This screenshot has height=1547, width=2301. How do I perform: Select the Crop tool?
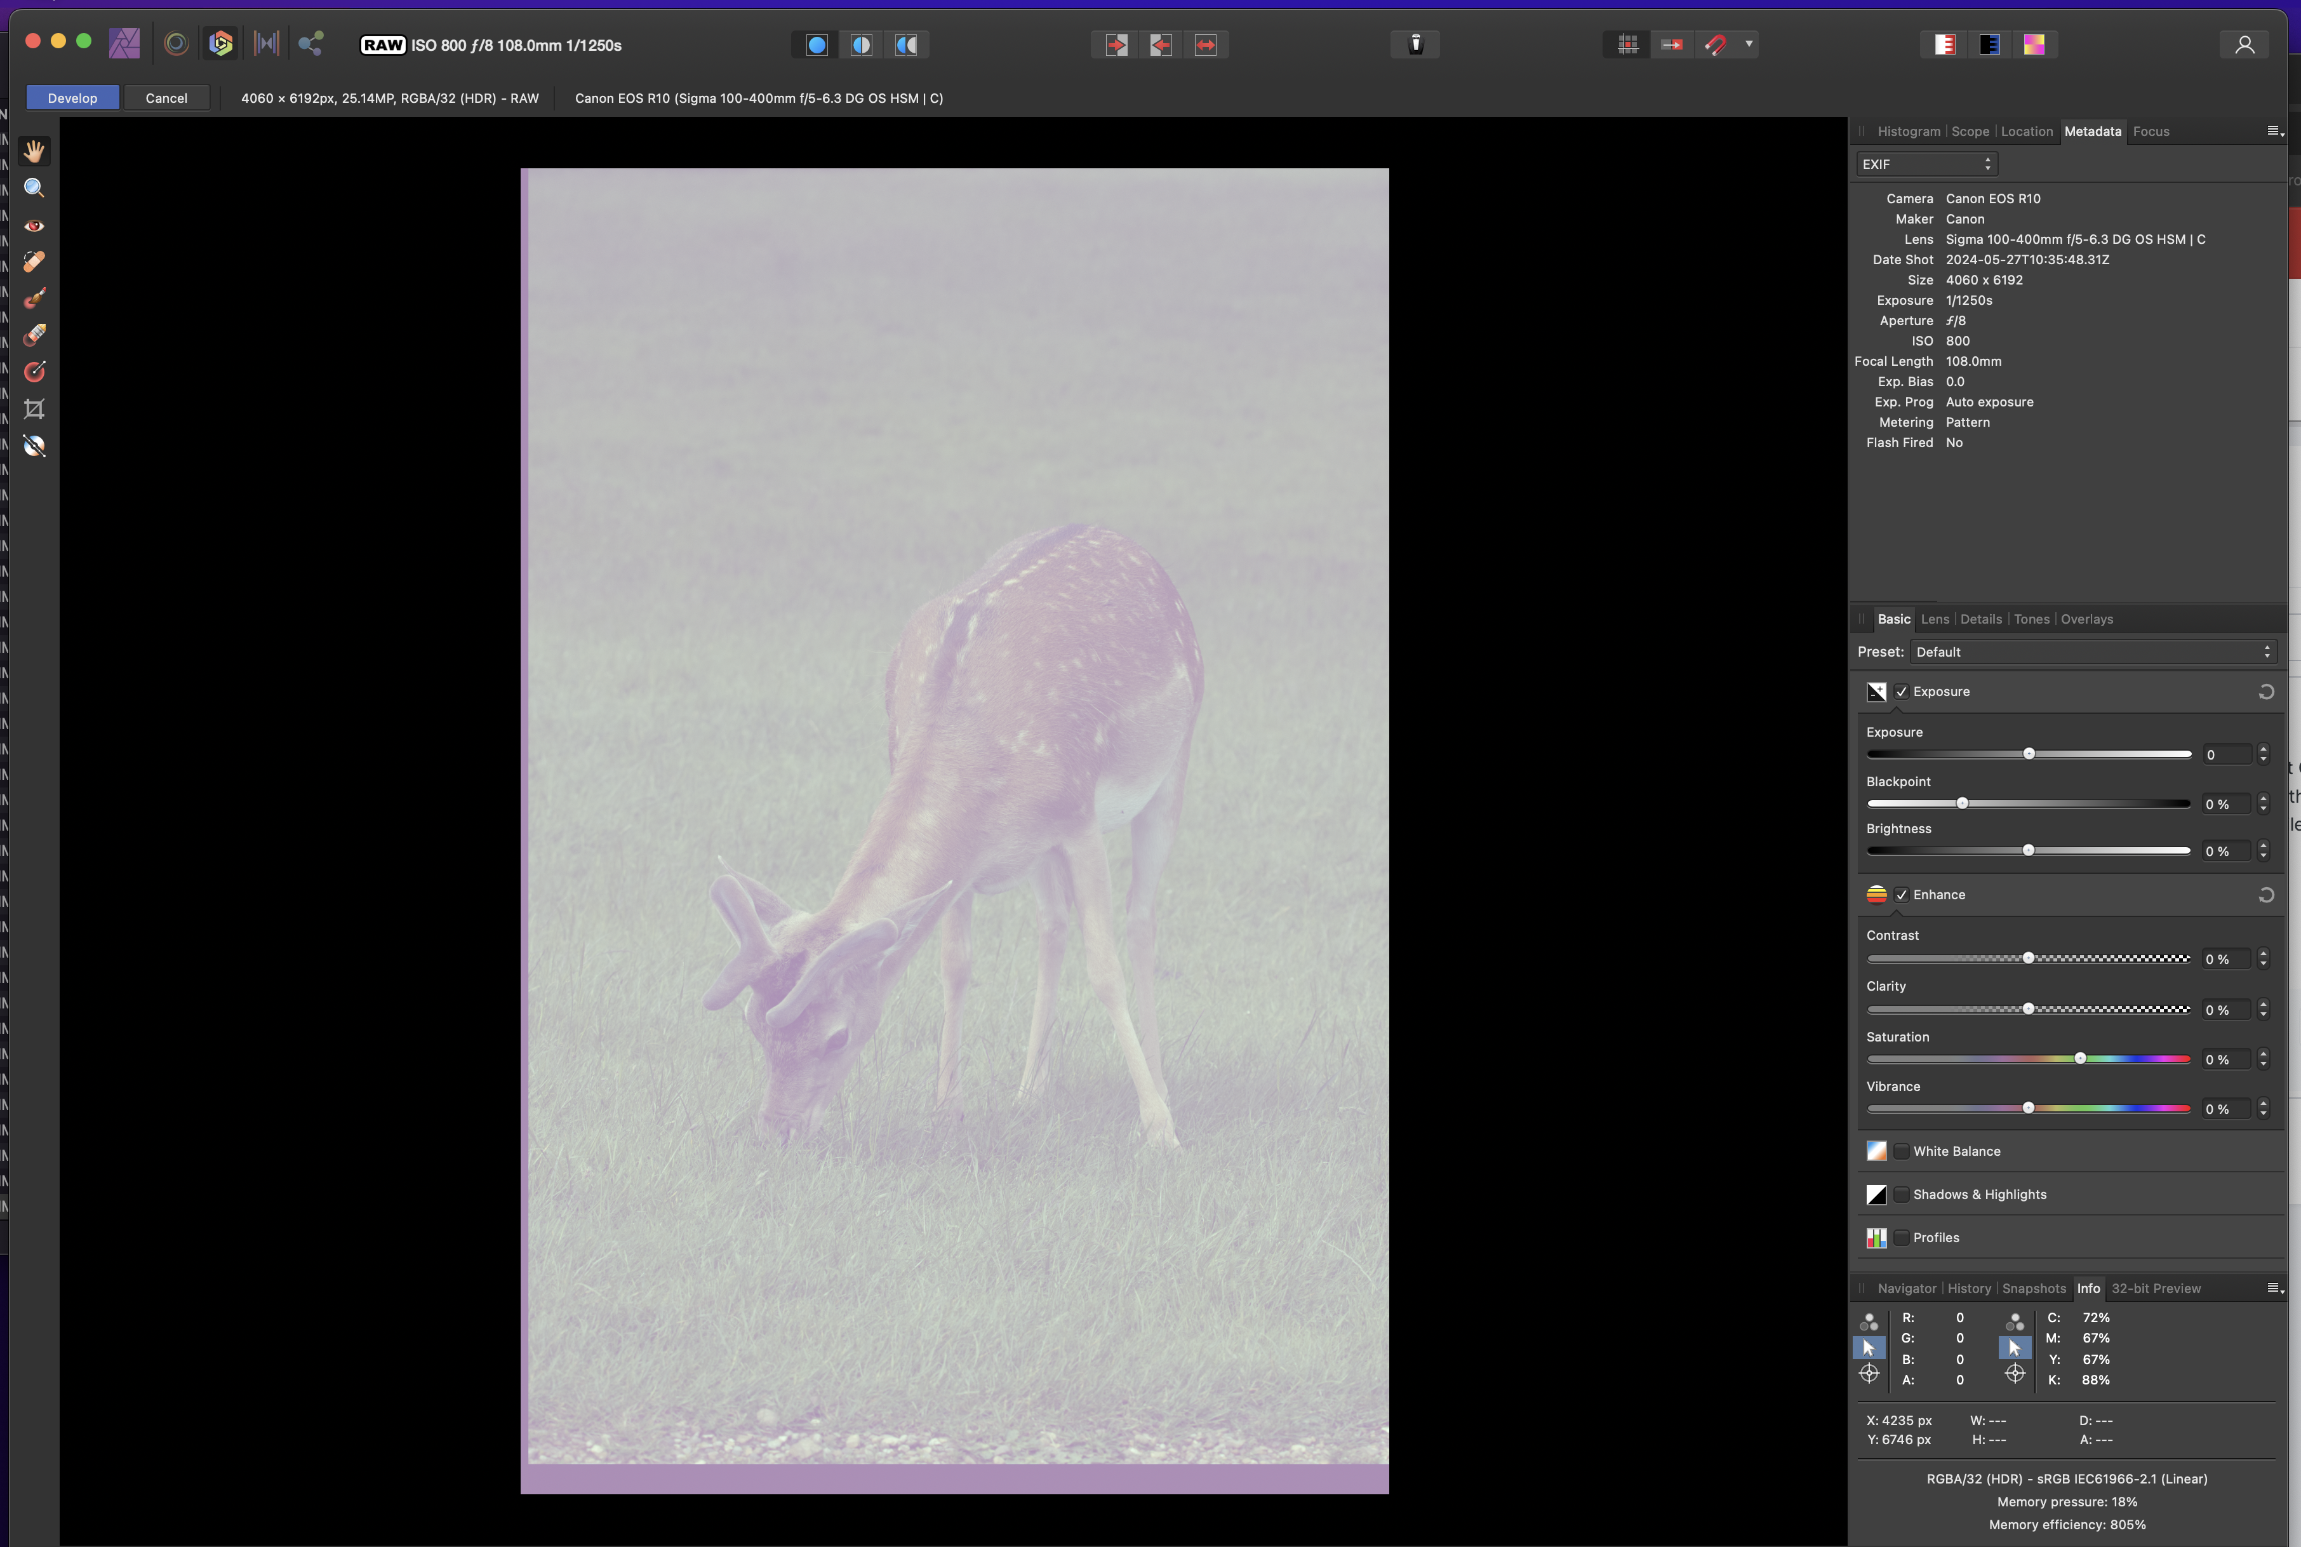(x=34, y=408)
